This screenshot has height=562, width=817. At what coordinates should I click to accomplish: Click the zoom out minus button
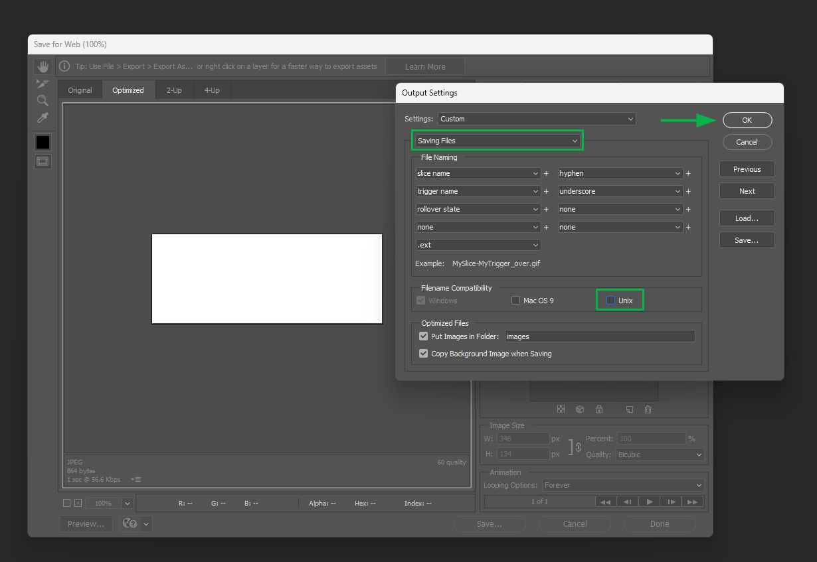(66, 503)
